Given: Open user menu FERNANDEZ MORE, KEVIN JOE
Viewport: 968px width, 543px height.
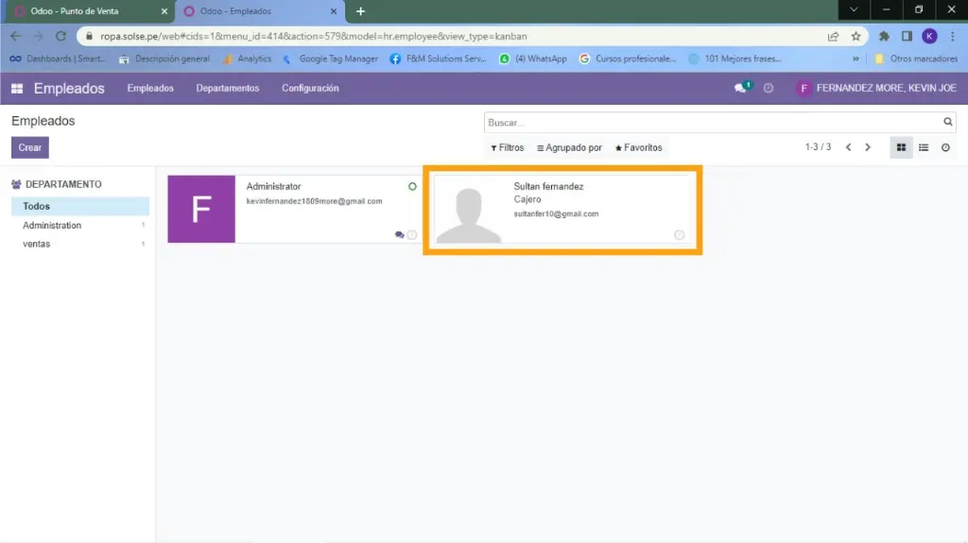Looking at the screenshot, I should 876,89.
